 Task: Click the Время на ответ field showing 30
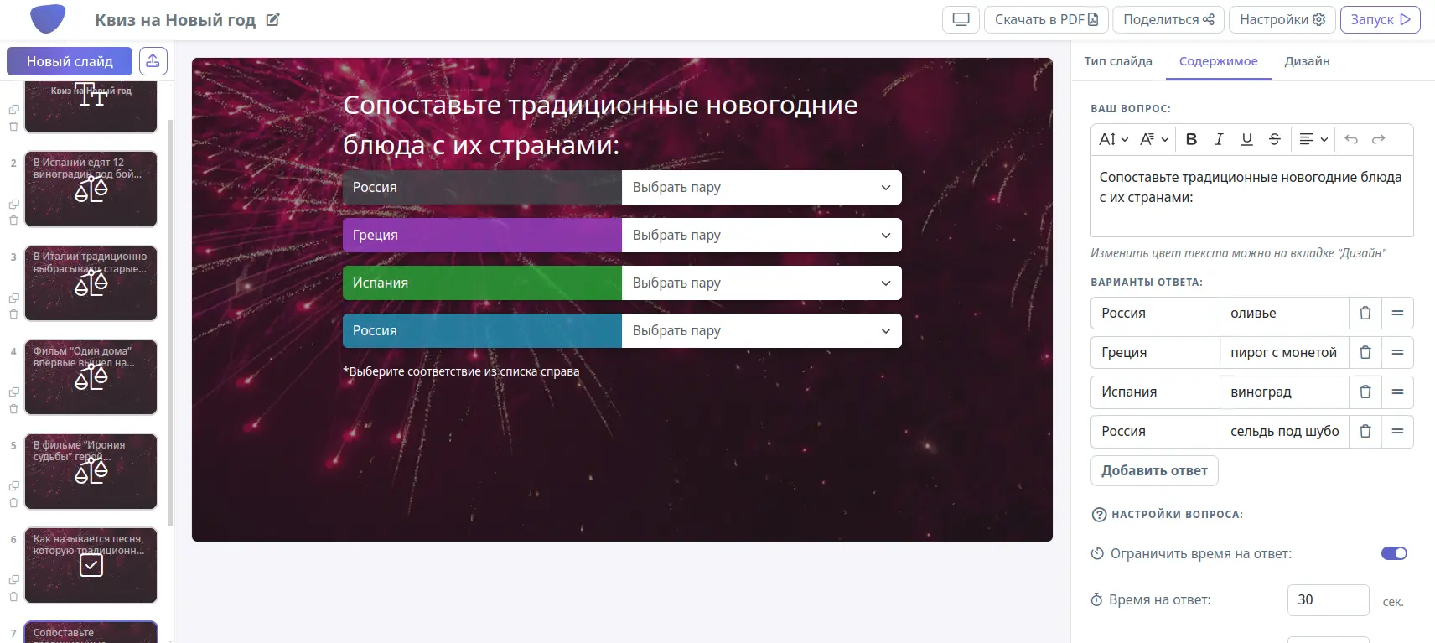coord(1328,599)
